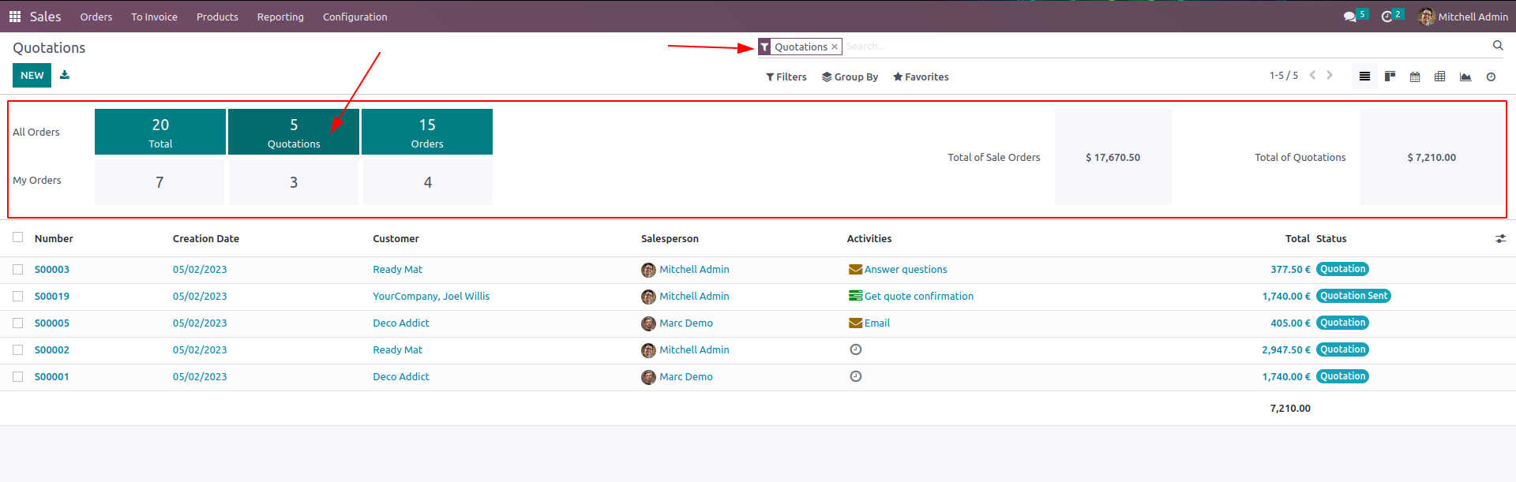Click Mitchell Admin avatar in the S00003 row

point(648,270)
